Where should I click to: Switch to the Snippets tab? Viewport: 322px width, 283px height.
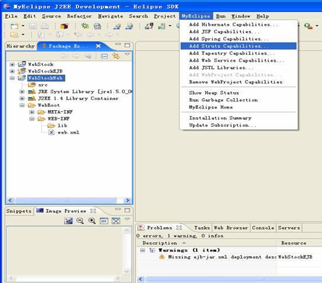tap(19, 211)
